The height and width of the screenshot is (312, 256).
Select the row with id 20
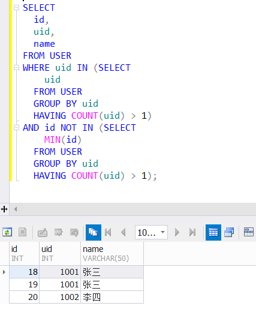76,297
